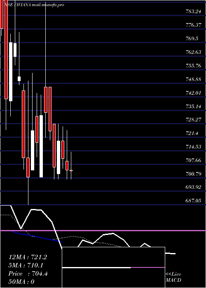Select the 748.88 axis value
206x288 pixels.
click(193, 79)
